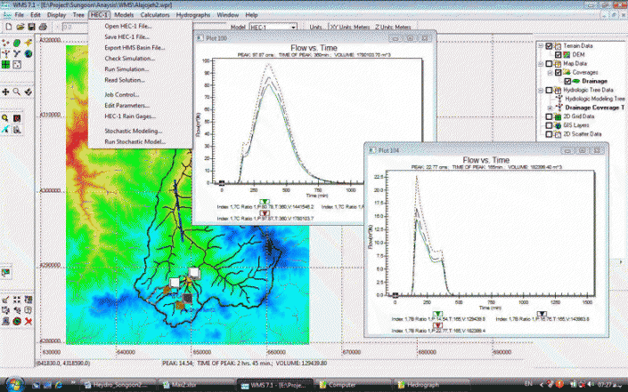Pick the yellow select-basin tool icon
628x392 pixels.
point(5,118)
